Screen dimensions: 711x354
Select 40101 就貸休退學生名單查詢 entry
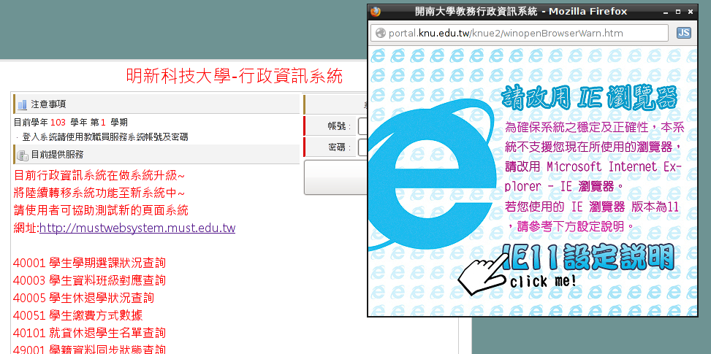click(89, 333)
